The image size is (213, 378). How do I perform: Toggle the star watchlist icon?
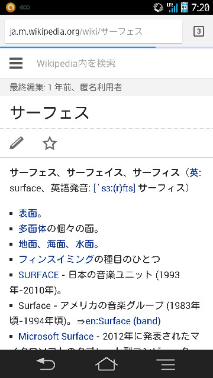point(50,144)
